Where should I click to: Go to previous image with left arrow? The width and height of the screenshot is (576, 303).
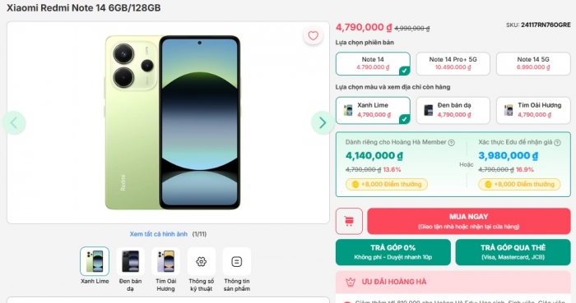point(14,122)
